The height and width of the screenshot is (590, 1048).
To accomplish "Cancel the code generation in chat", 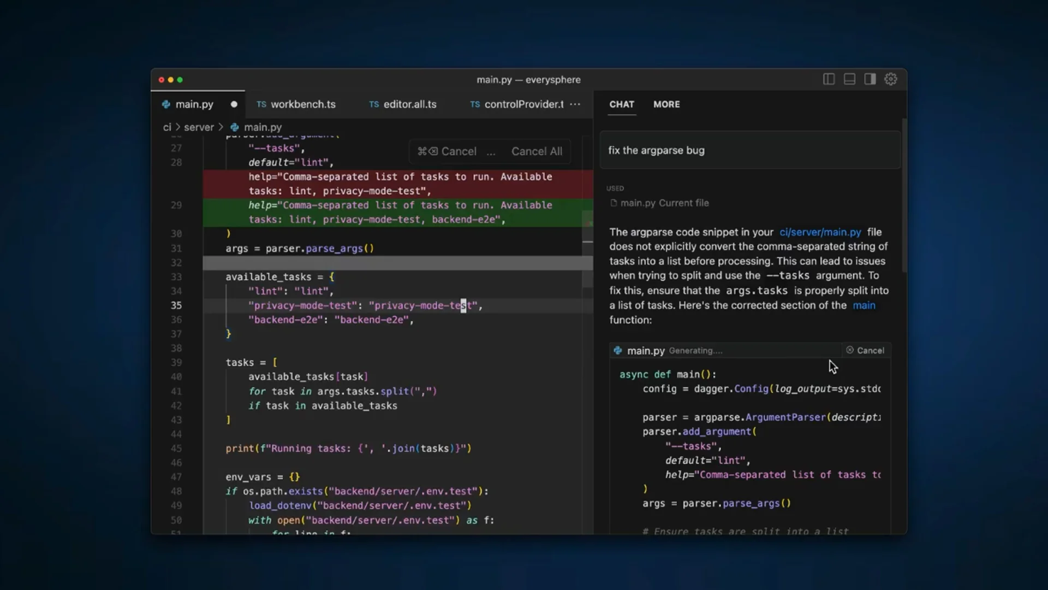I will click(865, 351).
